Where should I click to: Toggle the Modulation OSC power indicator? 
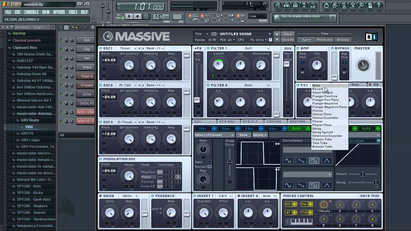pyautogui.click(x=101, y=159)
